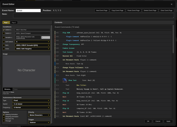The height and width of the screenshot is (127, 177).
Task: Enable the Direction Fix option
Action: click(x=4, y=119)
